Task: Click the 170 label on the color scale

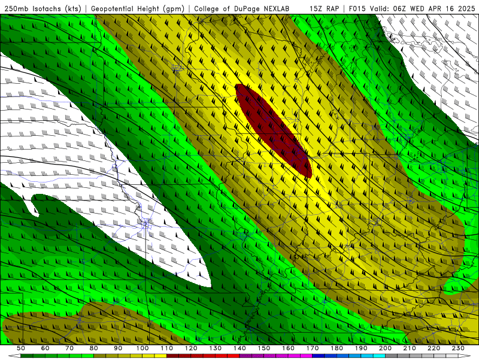Action: [x=312, y=348]
